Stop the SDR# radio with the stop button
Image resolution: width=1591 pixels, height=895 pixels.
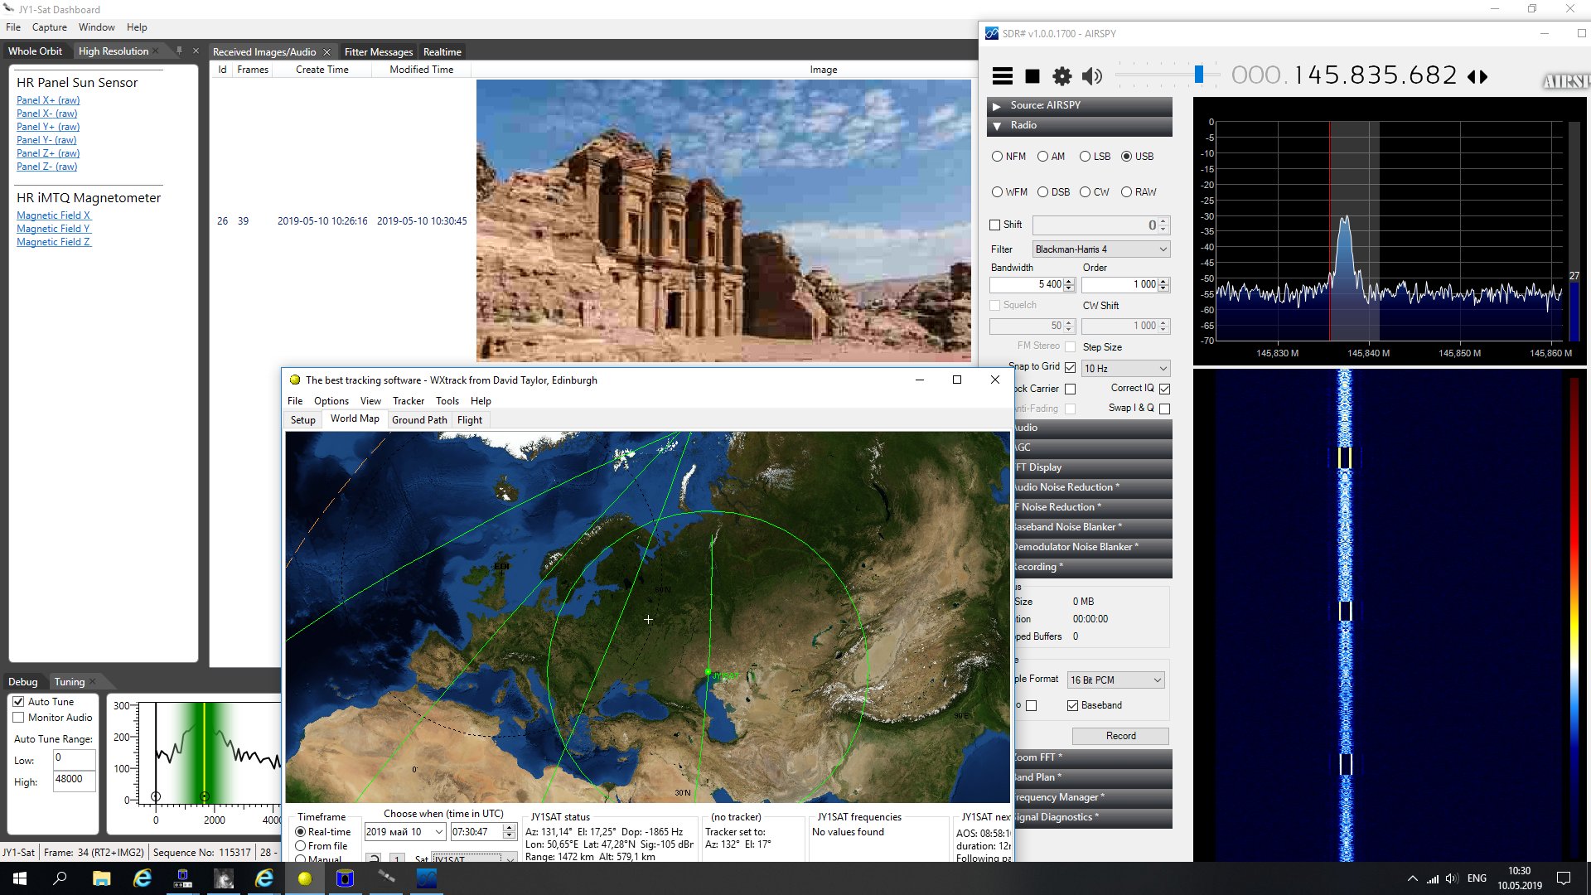[1032, 76]
